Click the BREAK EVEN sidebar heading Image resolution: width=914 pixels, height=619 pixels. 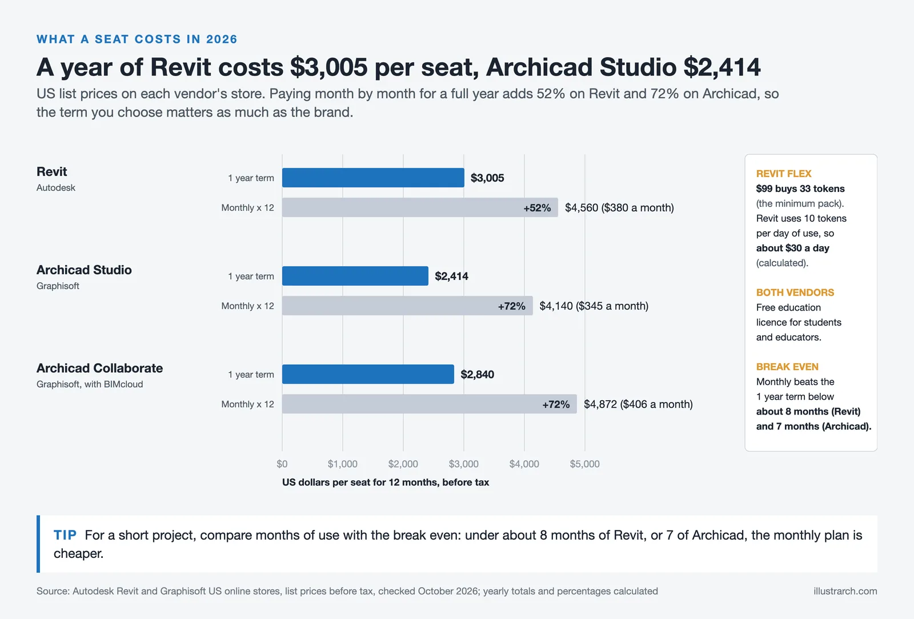(x=787, y=367)
